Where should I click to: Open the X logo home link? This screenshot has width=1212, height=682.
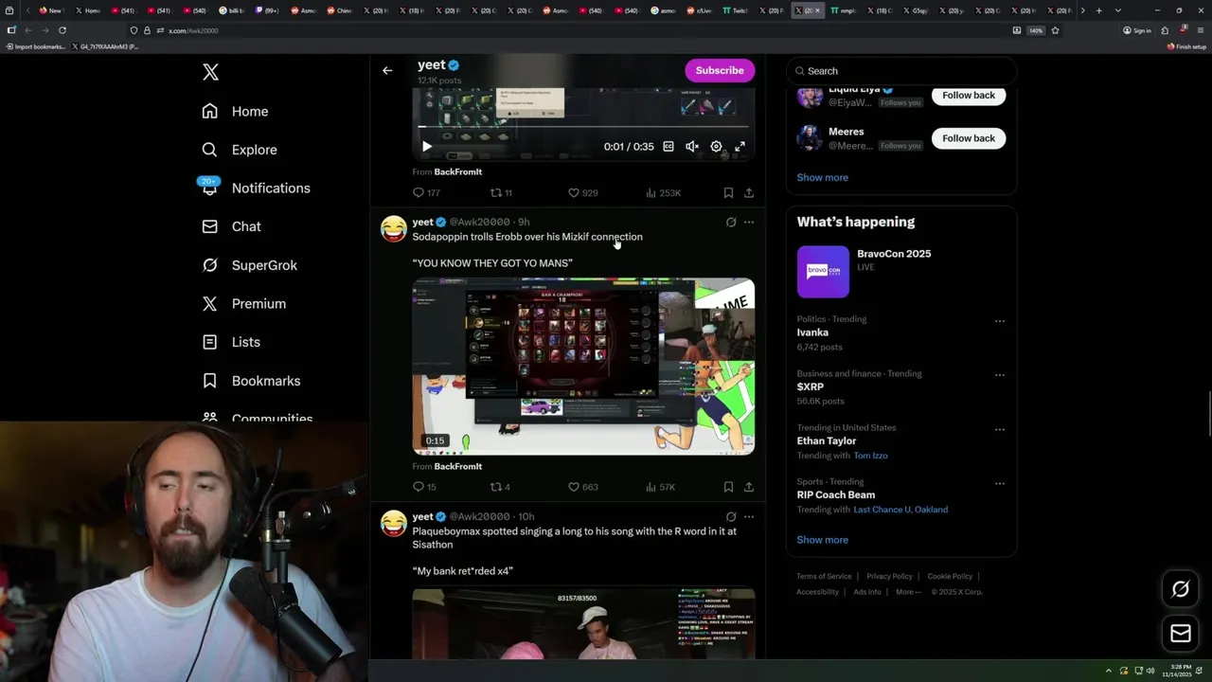(x=210, y=72)
